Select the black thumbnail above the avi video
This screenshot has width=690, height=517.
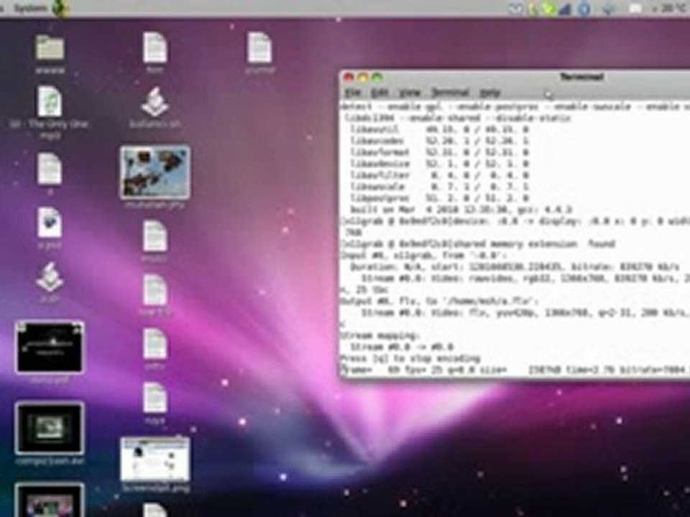(x=50, y=348)
